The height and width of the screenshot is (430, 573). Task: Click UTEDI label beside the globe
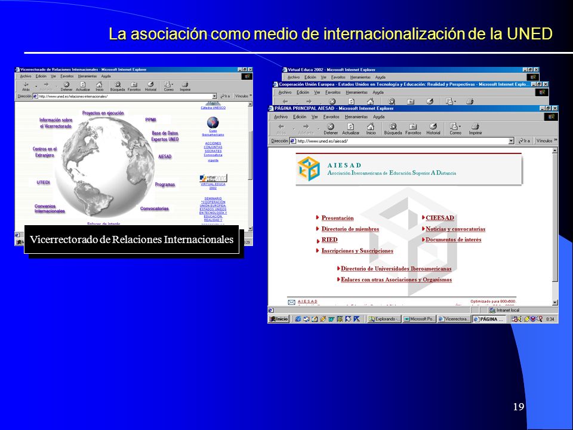43,183
